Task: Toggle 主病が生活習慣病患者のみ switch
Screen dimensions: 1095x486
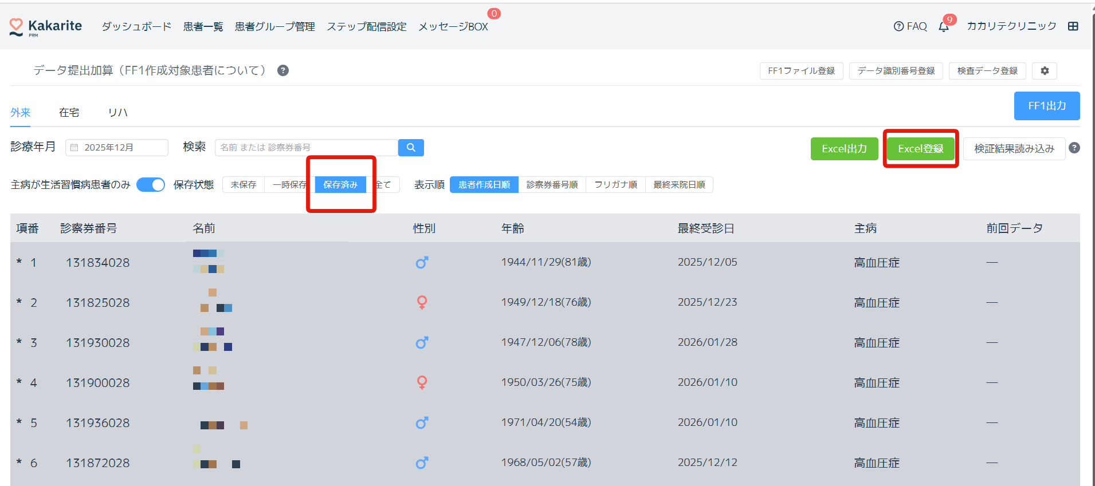Action: (x=151, y=184)
